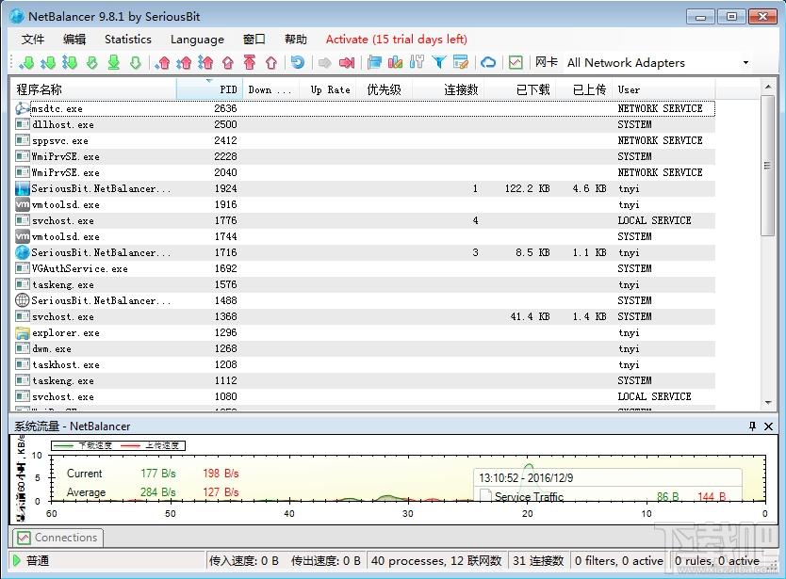Viewport: 786px width, 579px height.
Task: Click '40 processes, 12 联网数' status entry
Action: [x=436, y=561]
